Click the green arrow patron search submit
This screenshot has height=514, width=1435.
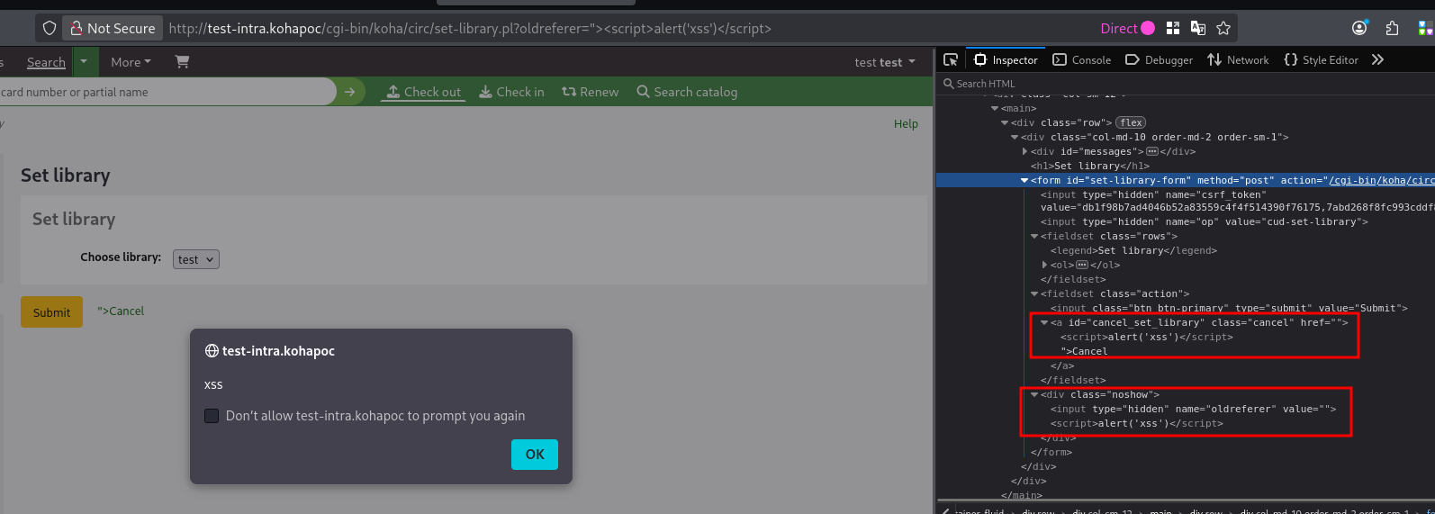coord(349,92)
